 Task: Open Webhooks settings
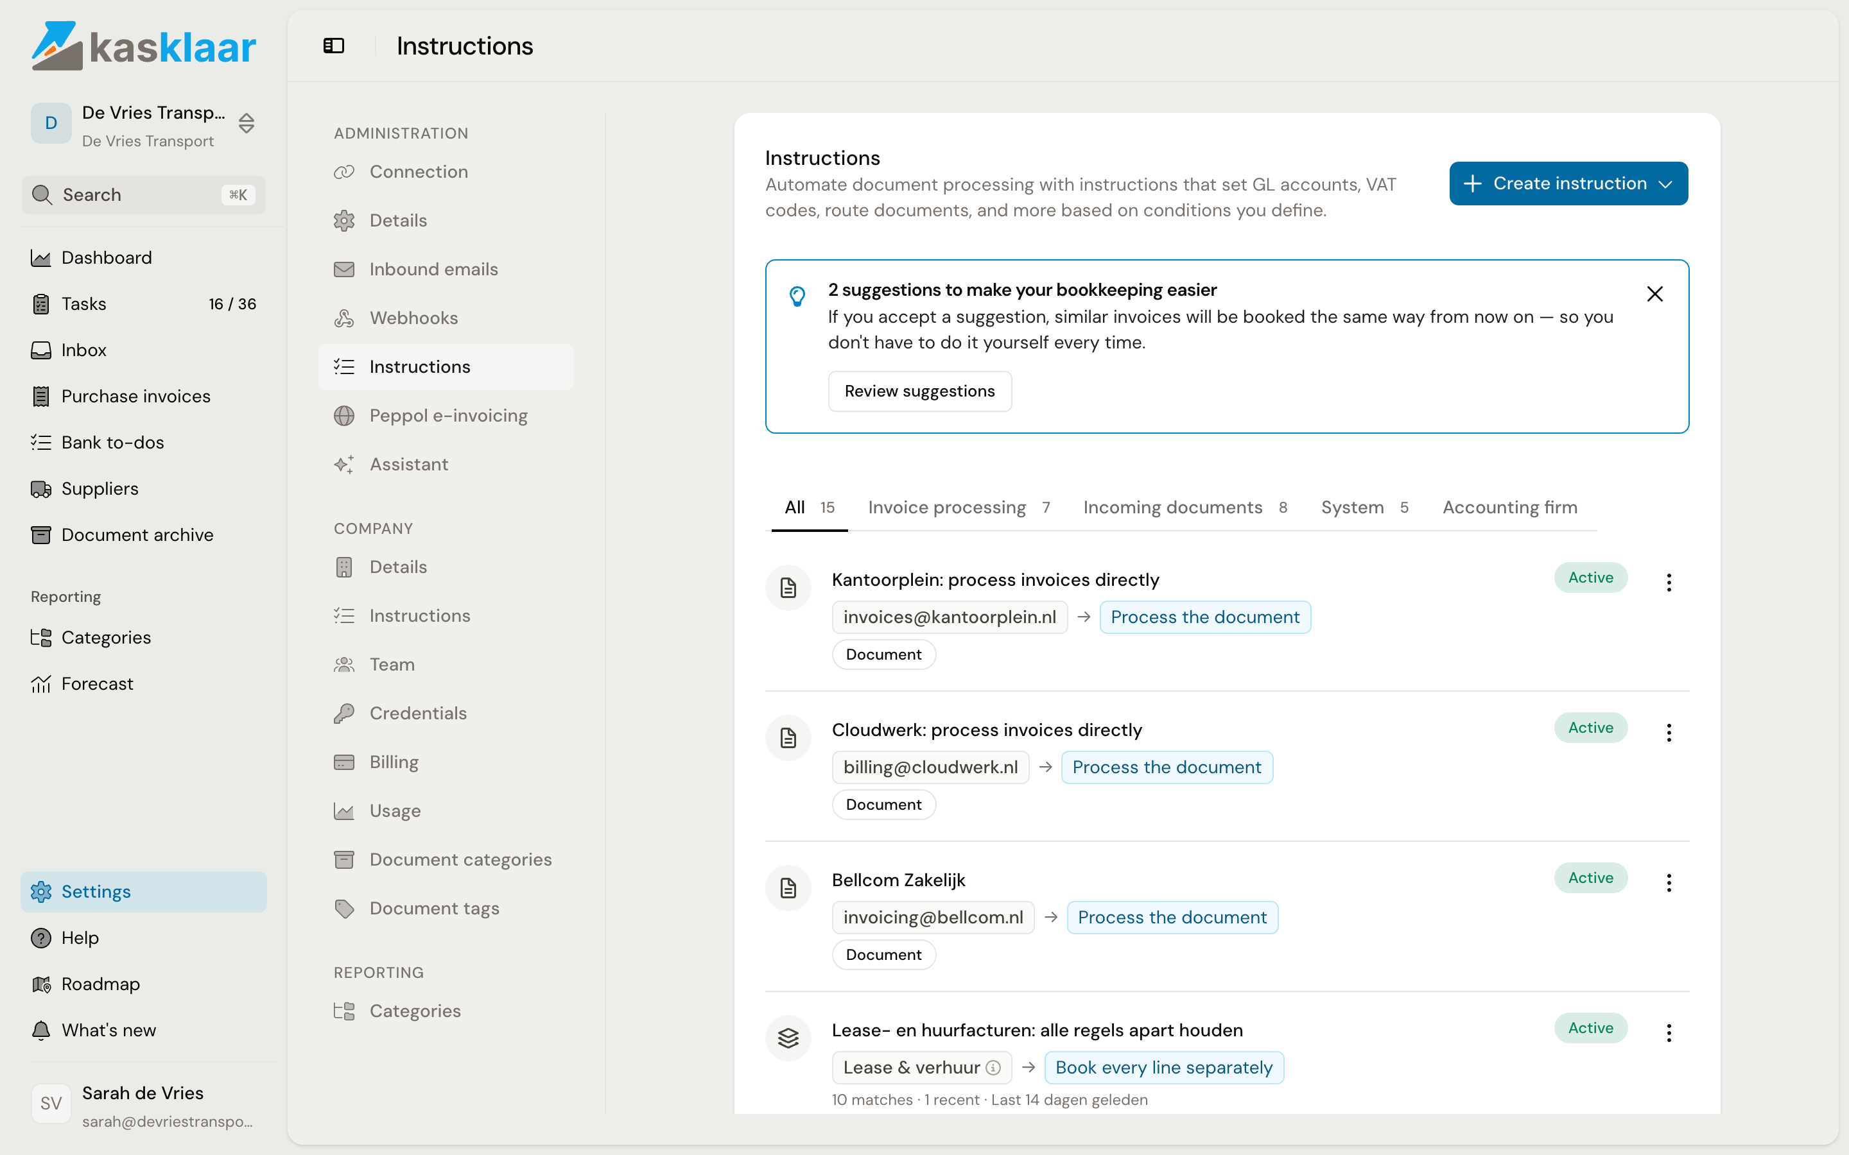tap(446, 318)
